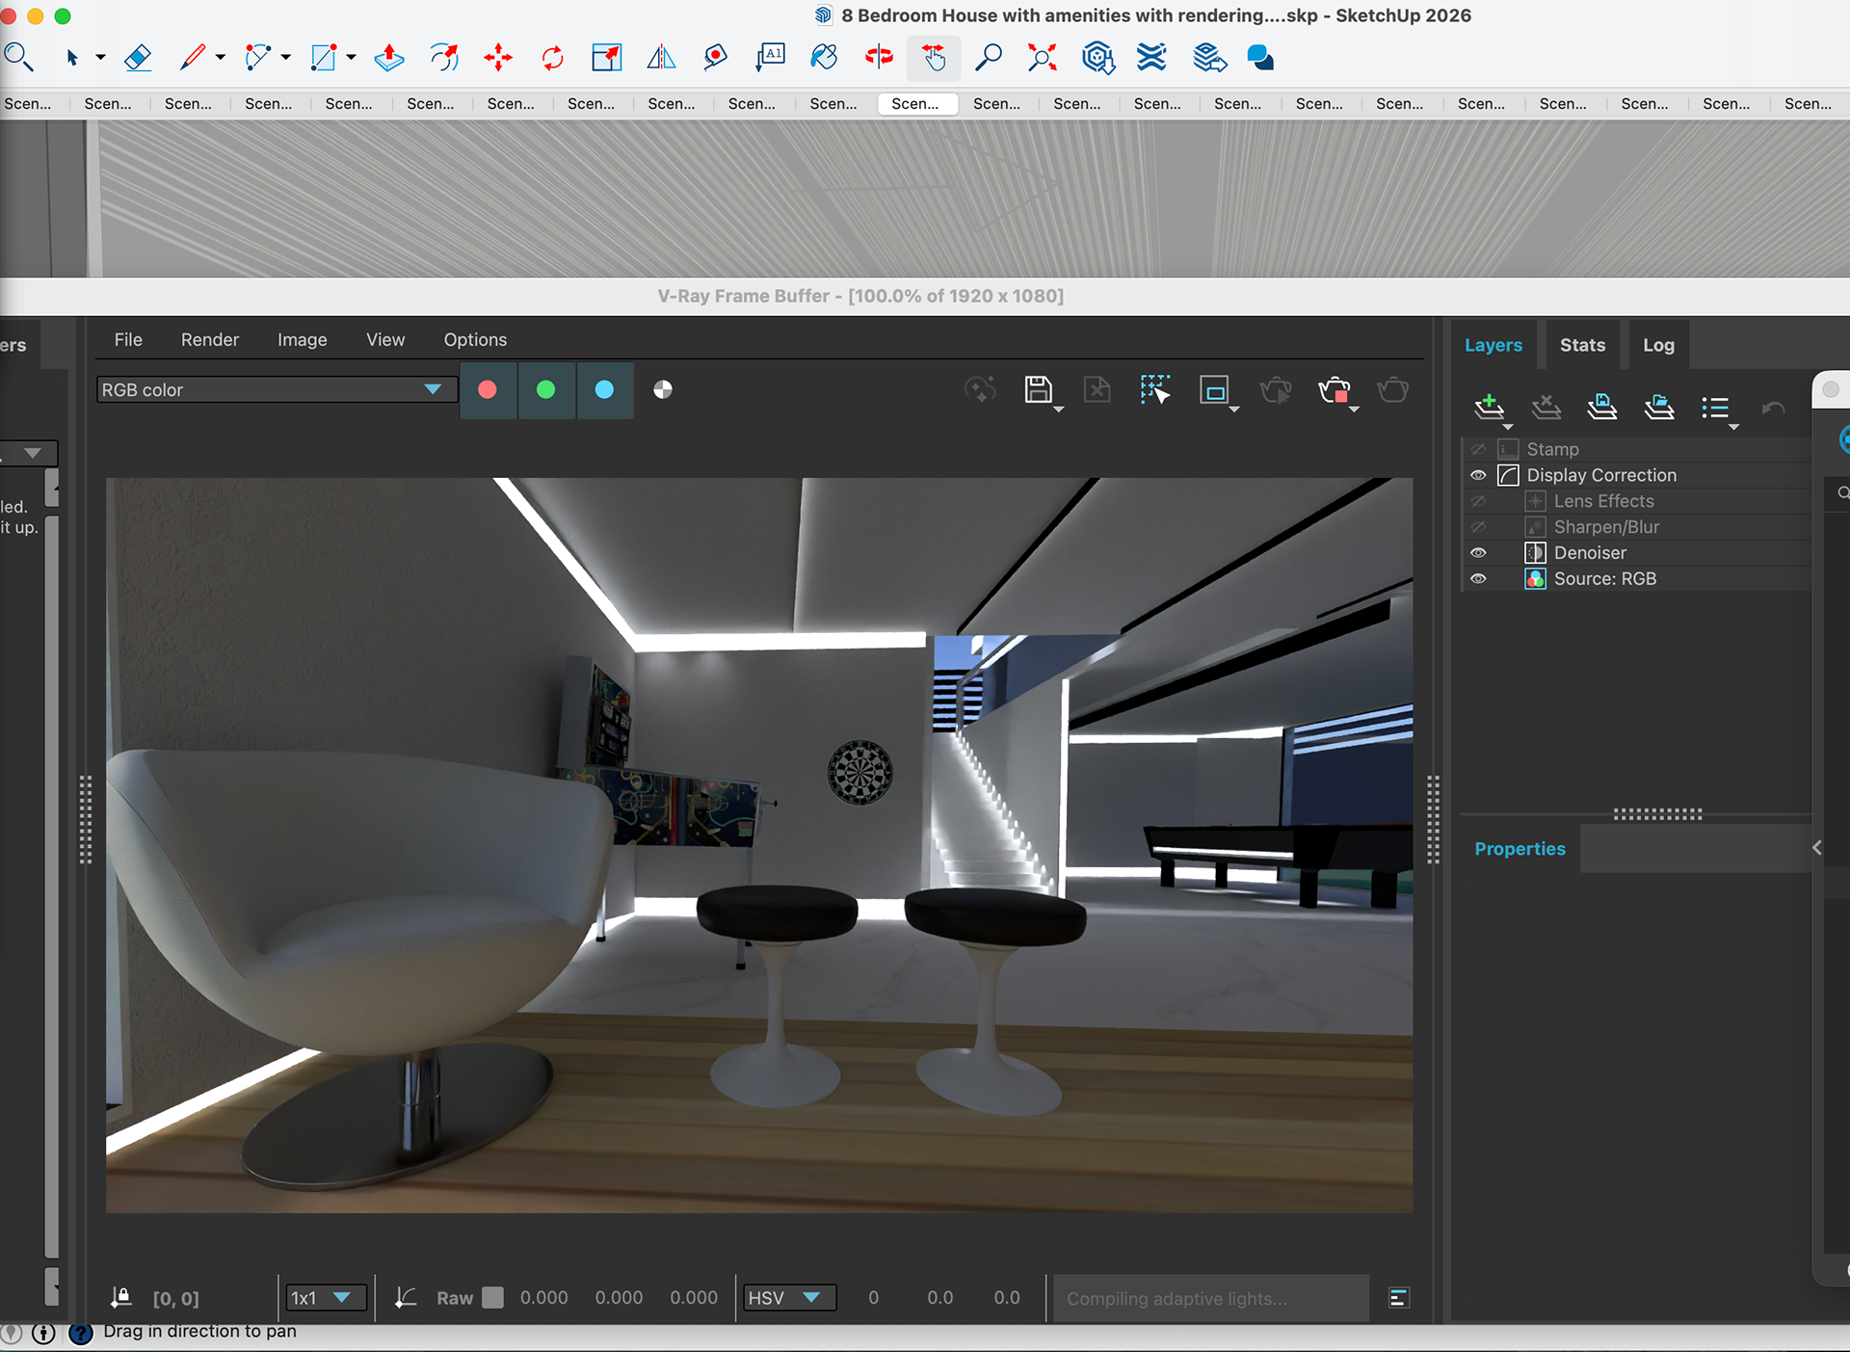Select the Move tool icon

tap(498, 58)
